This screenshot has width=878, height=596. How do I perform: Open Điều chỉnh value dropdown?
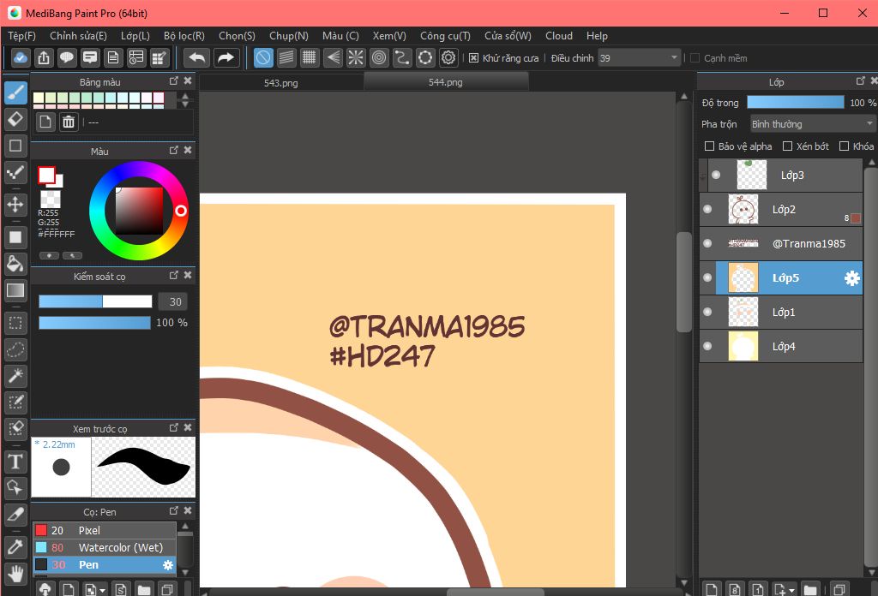(x=639, y=58)
